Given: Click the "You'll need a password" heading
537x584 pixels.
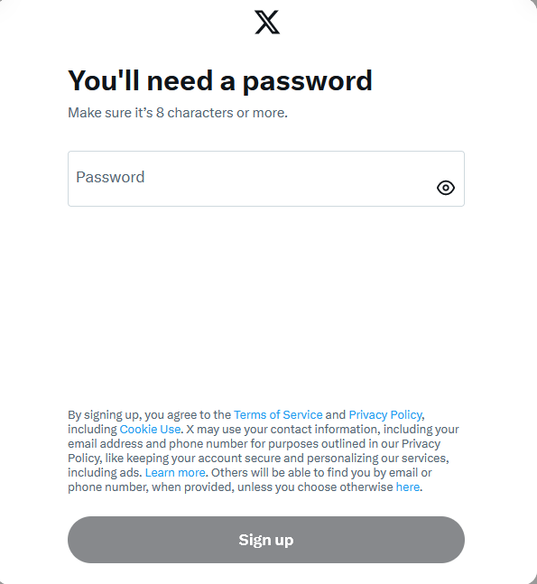Looking at the screenshot, I should tap(220, 80).
